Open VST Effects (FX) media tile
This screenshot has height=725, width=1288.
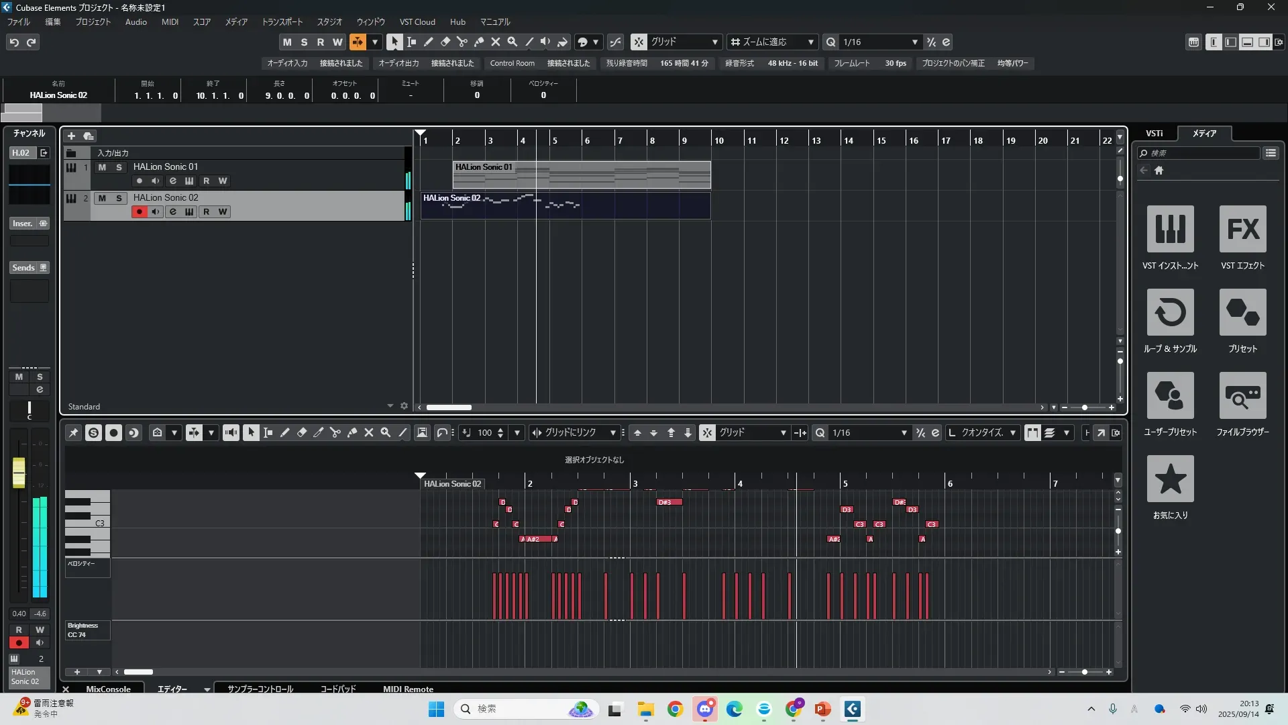pos(1242,229)
